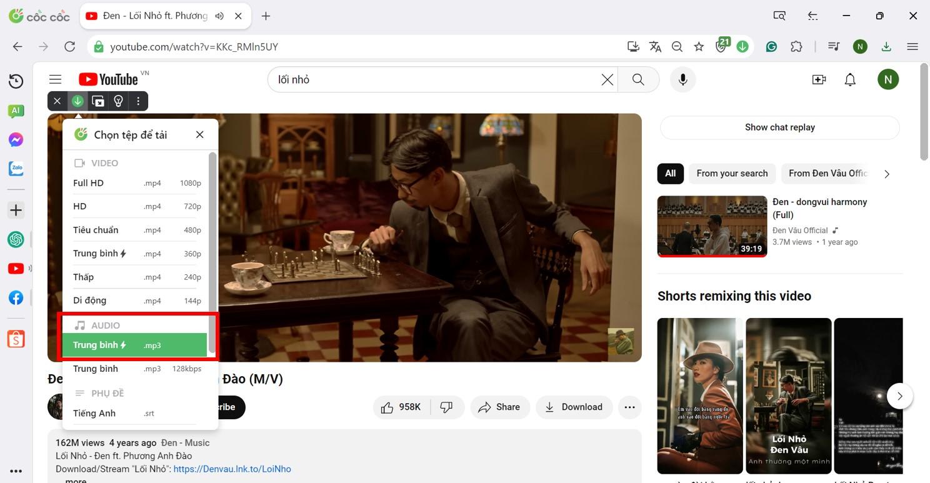Click the Create video icon
The height and width of the screenshot is (483, 930).
(x=819, y=79)
